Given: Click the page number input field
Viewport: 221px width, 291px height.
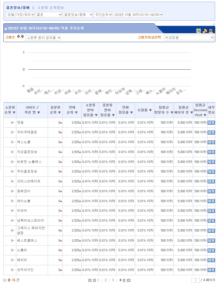Looking at the screenshot, I should [195, 280].
